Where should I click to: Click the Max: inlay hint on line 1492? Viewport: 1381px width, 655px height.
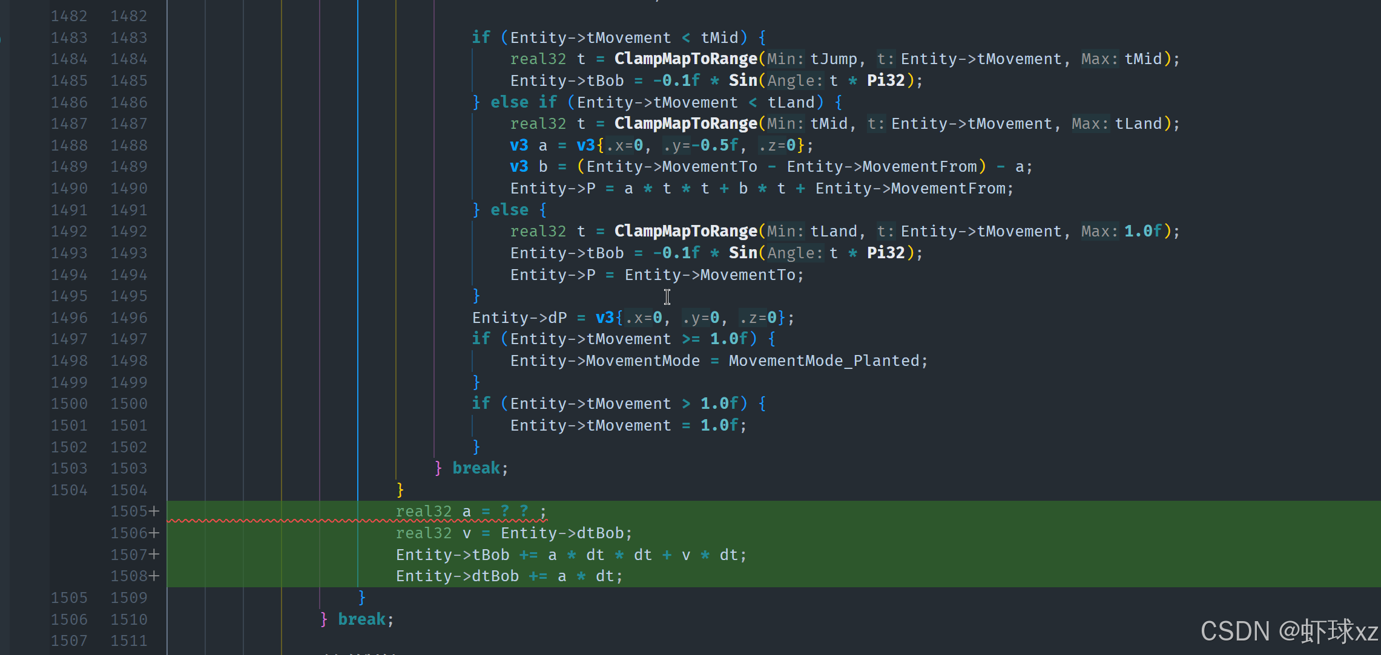coord(1099,232)
